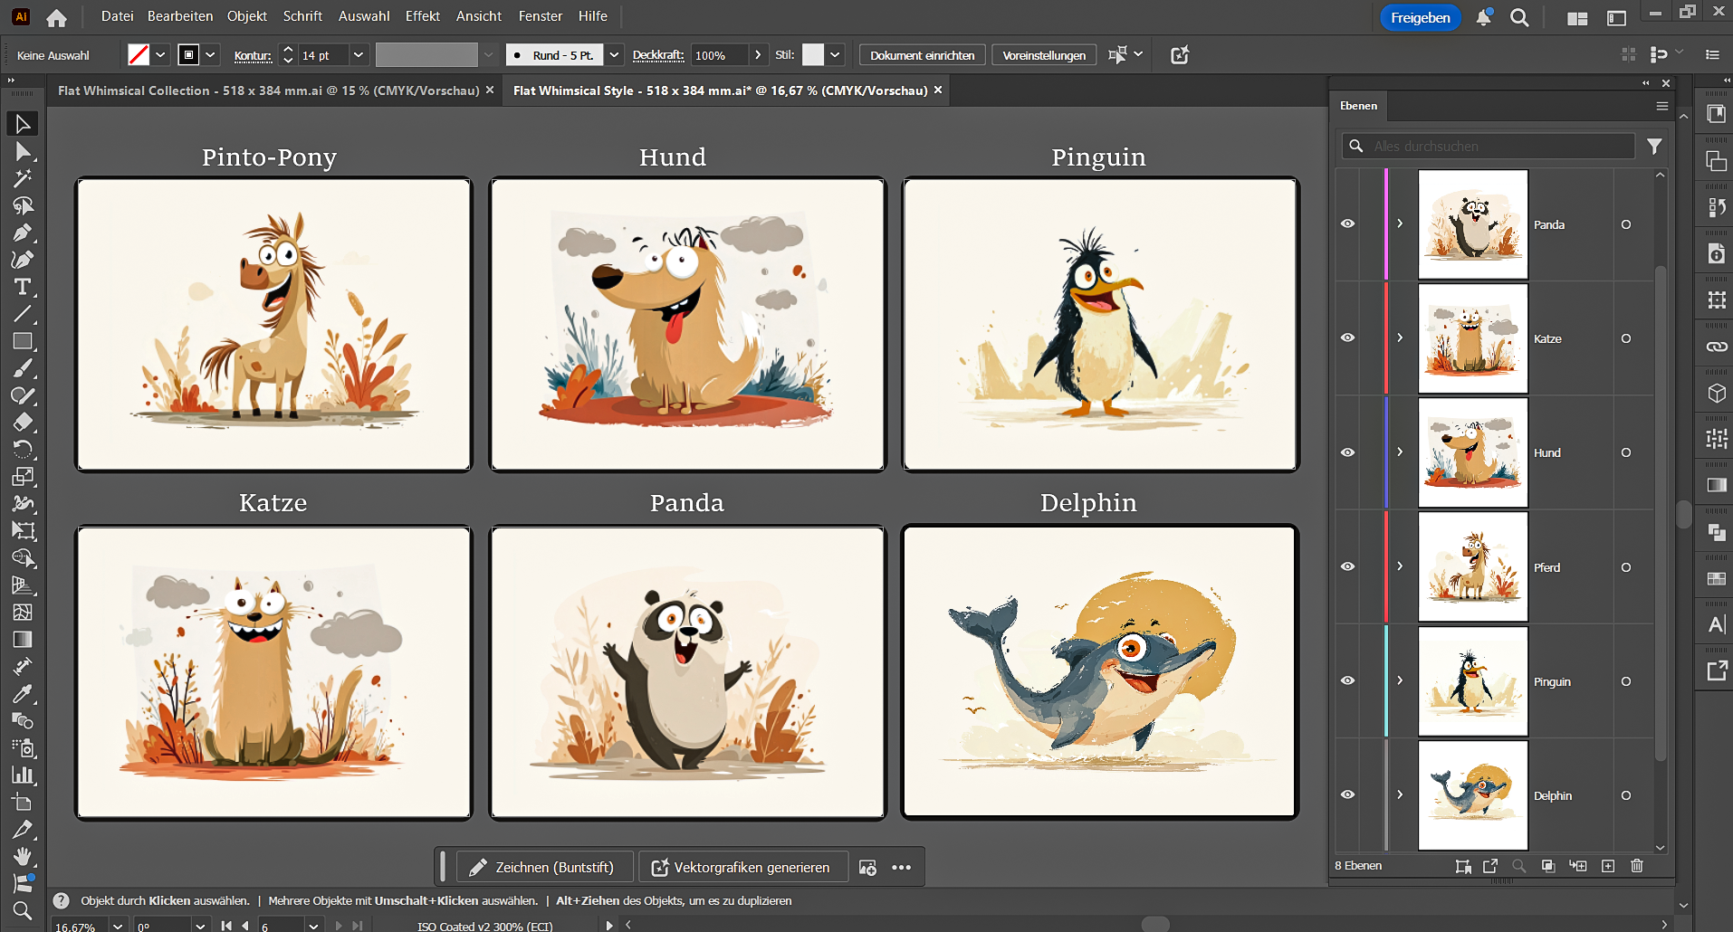Viewport: 1733px width, 932px height.
Task: Select the Type tool in the toolbar
Action: pyautogui.click(x=23, y=287)
